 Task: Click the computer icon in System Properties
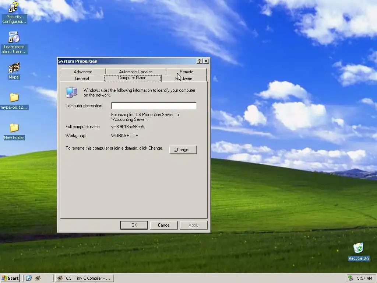71,92
